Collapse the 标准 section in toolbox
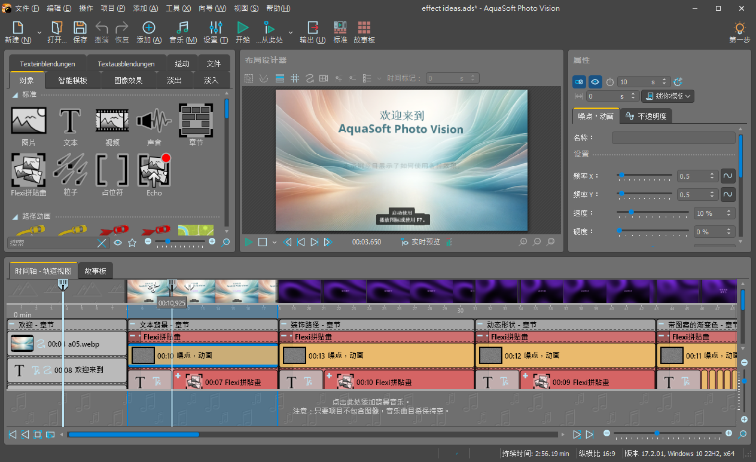 pos(15,94)
